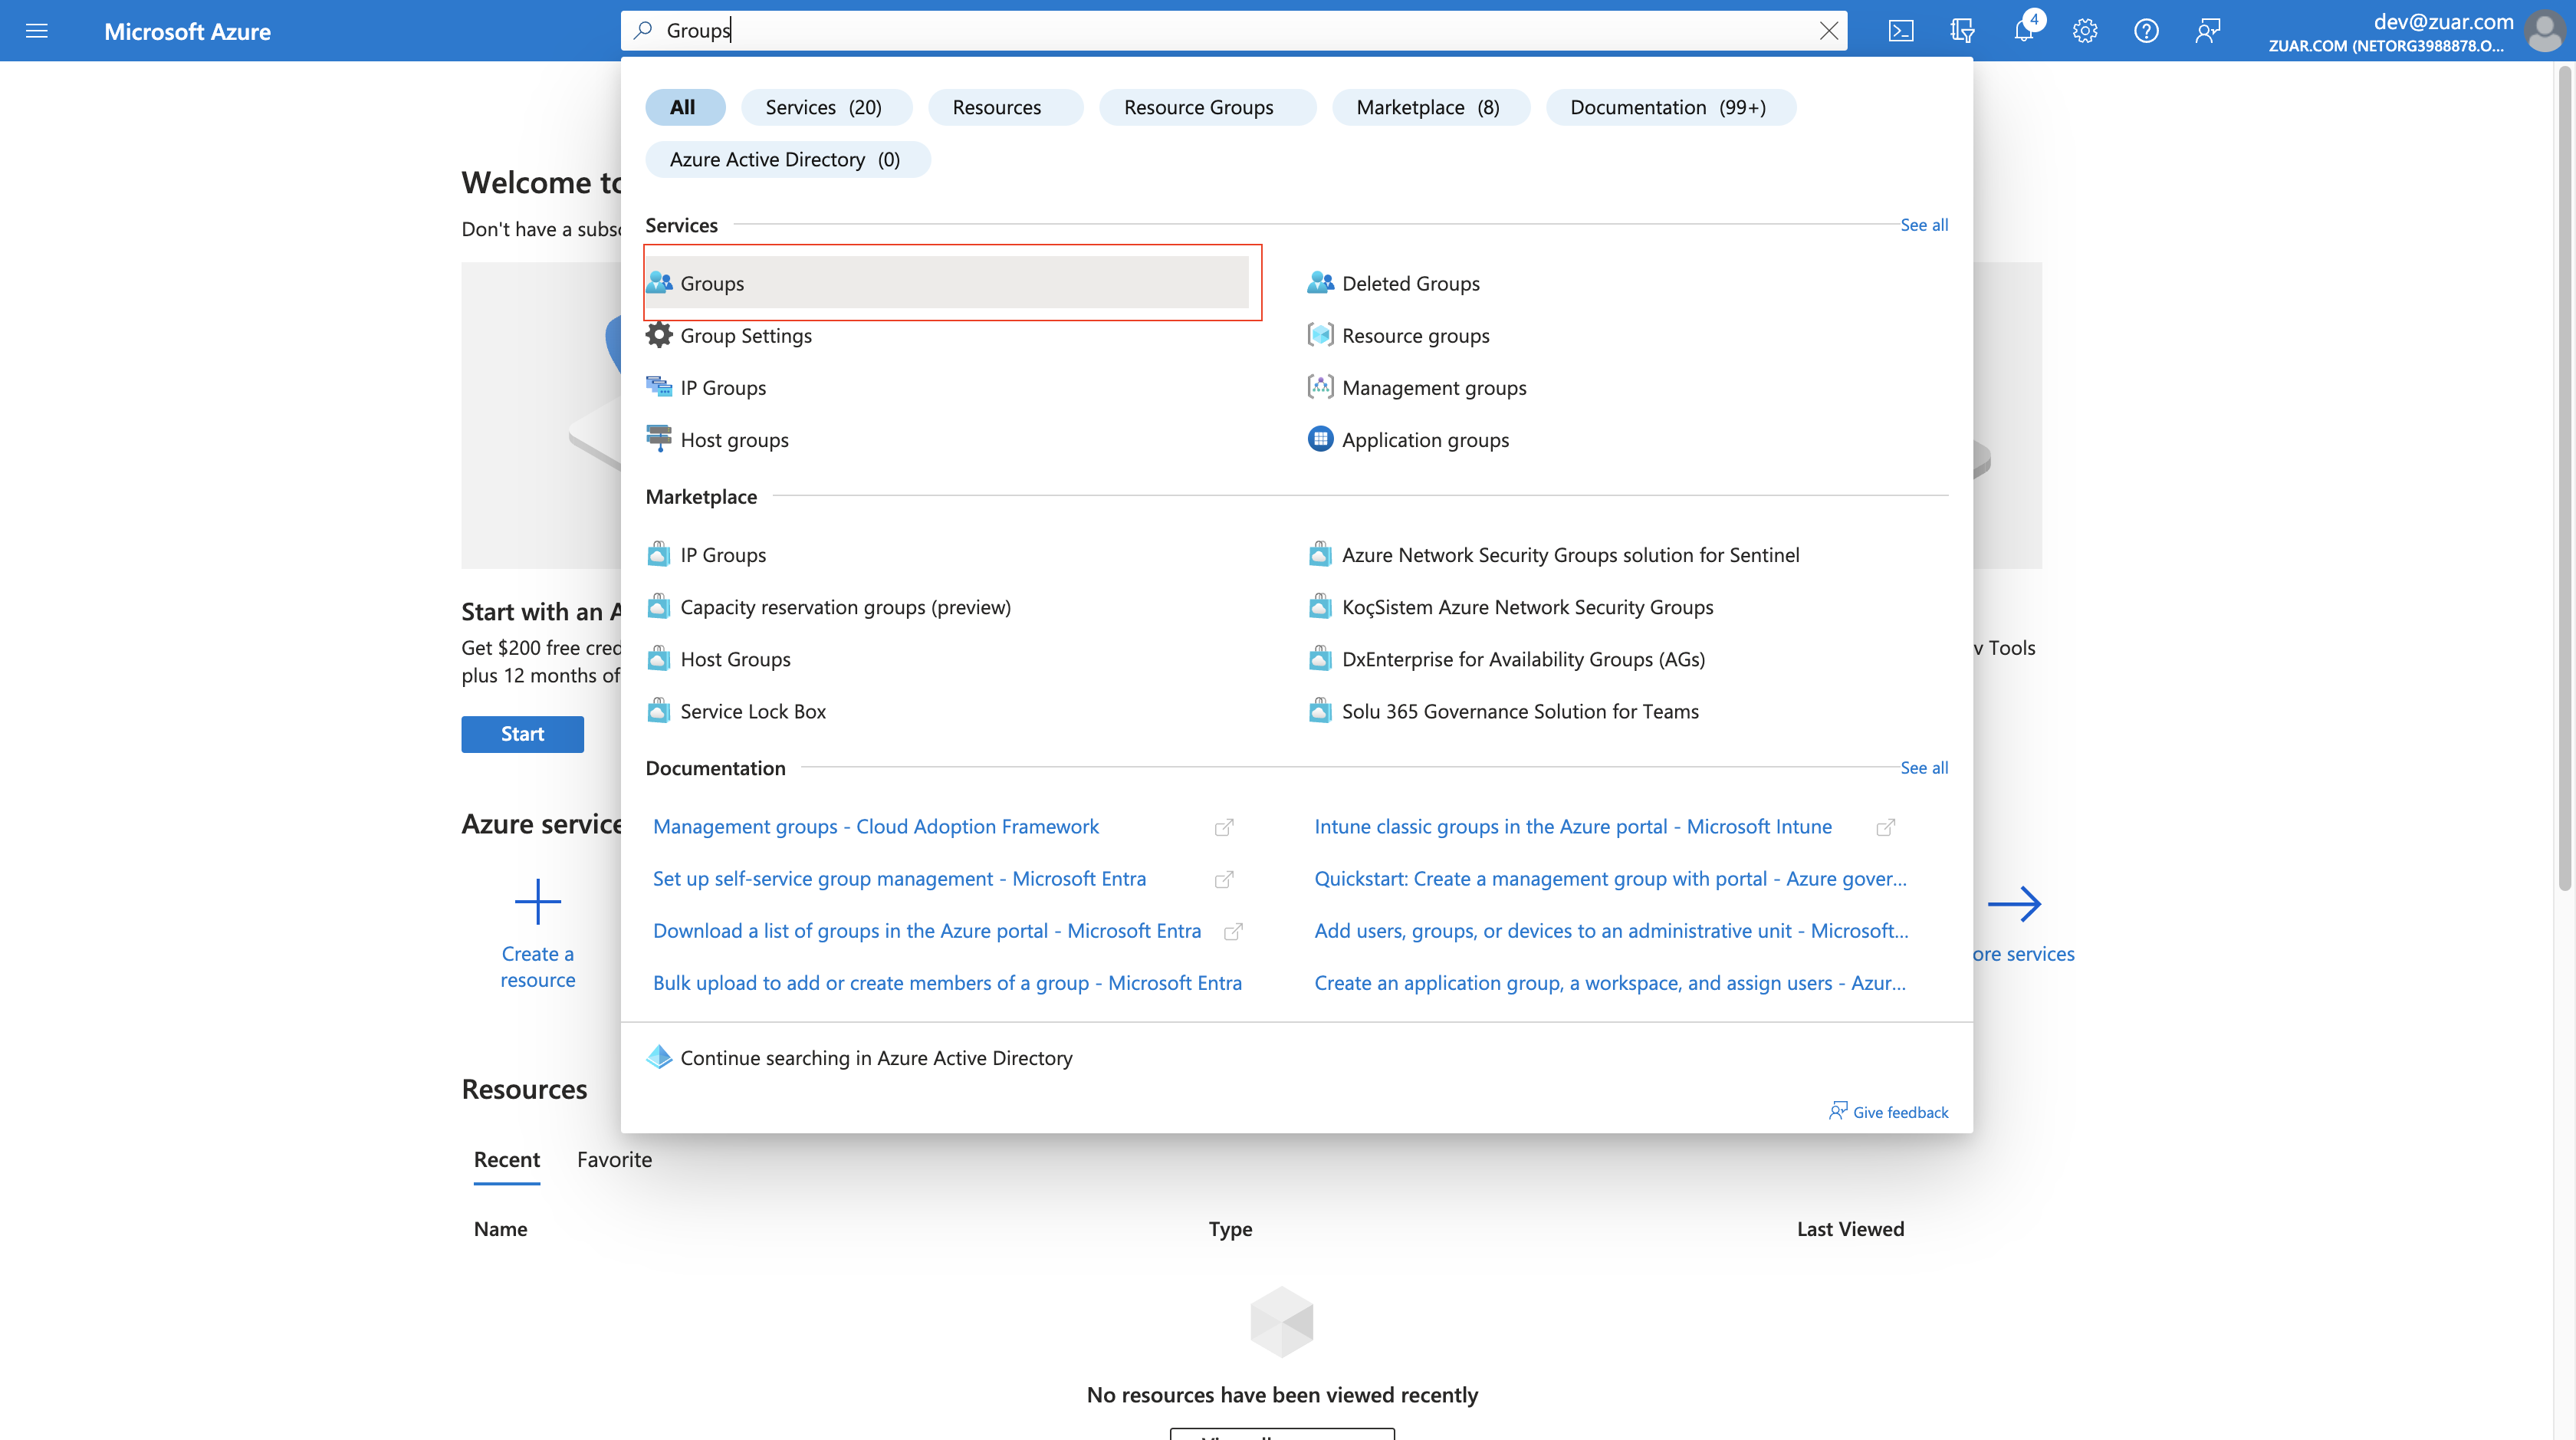Continue searching in Azure Active Directory
The image size is (2576, 1440).
click(860, 1057)
